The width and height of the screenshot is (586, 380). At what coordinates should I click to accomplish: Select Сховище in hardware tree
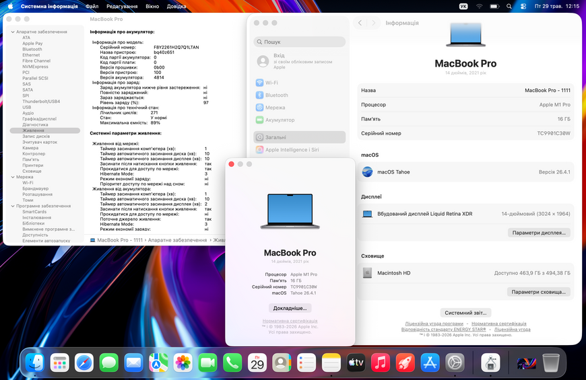(32, 171)
